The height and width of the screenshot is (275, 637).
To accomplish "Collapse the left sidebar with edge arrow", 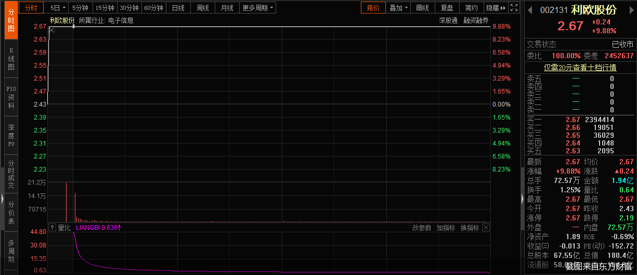I will (x=2, y=198).
